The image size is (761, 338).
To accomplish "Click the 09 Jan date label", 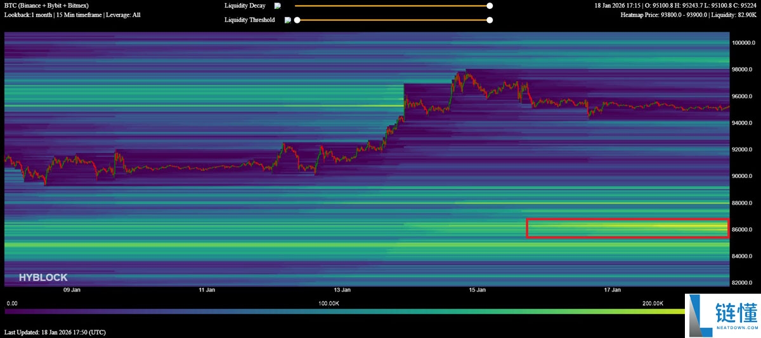I will coord(72,291).
